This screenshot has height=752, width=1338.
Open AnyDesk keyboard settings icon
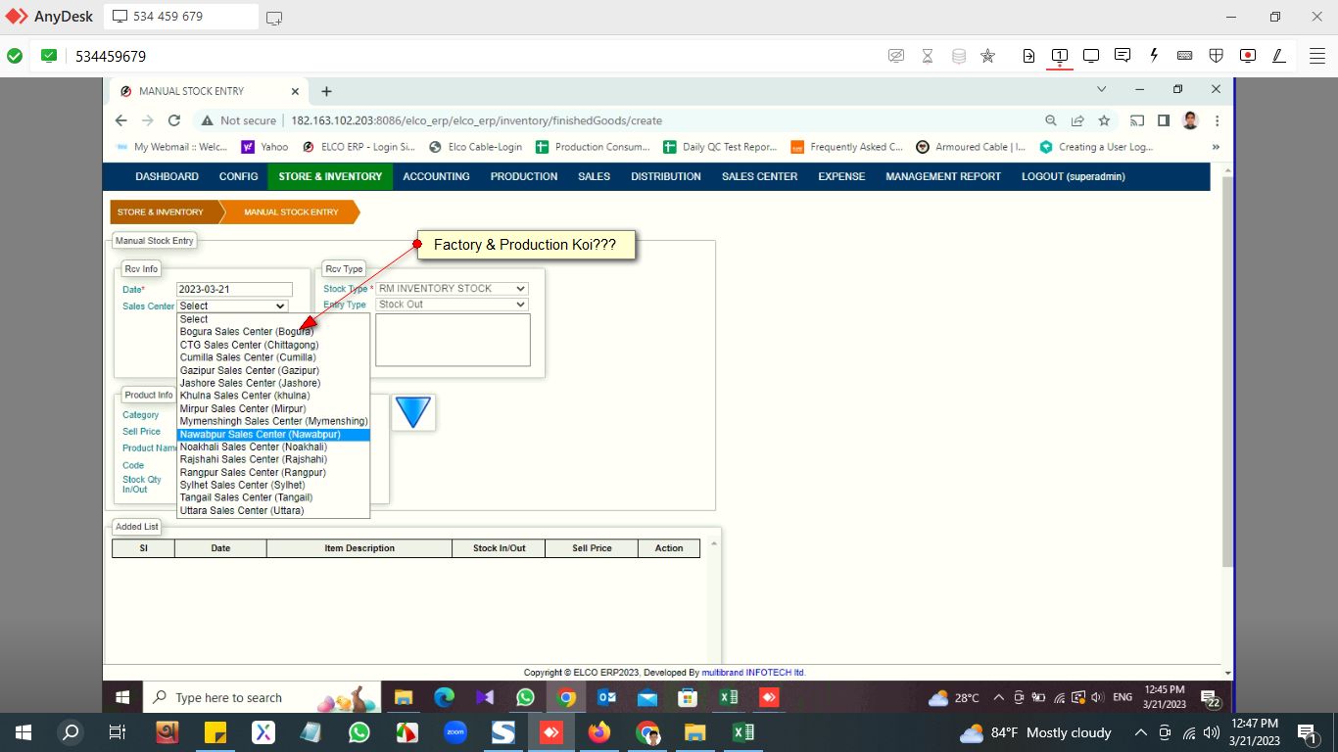coord(1185,56)
